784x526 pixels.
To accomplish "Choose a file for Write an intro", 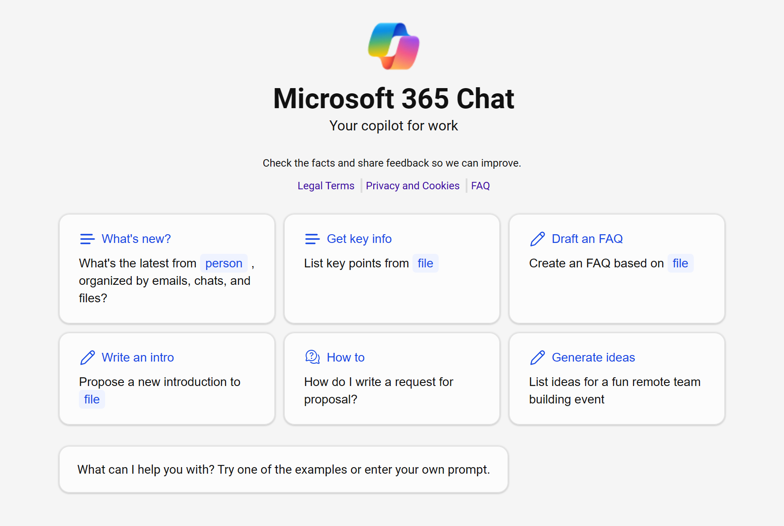I will click(x=92, y=399).
